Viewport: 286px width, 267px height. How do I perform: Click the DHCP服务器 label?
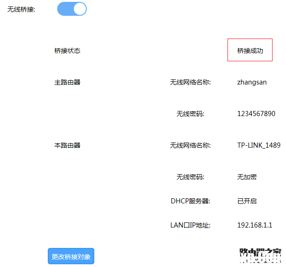[190, 201]
